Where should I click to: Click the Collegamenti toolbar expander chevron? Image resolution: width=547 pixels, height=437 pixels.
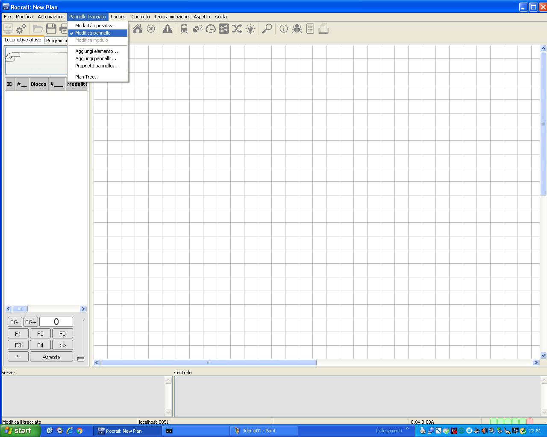coord(407,428)
